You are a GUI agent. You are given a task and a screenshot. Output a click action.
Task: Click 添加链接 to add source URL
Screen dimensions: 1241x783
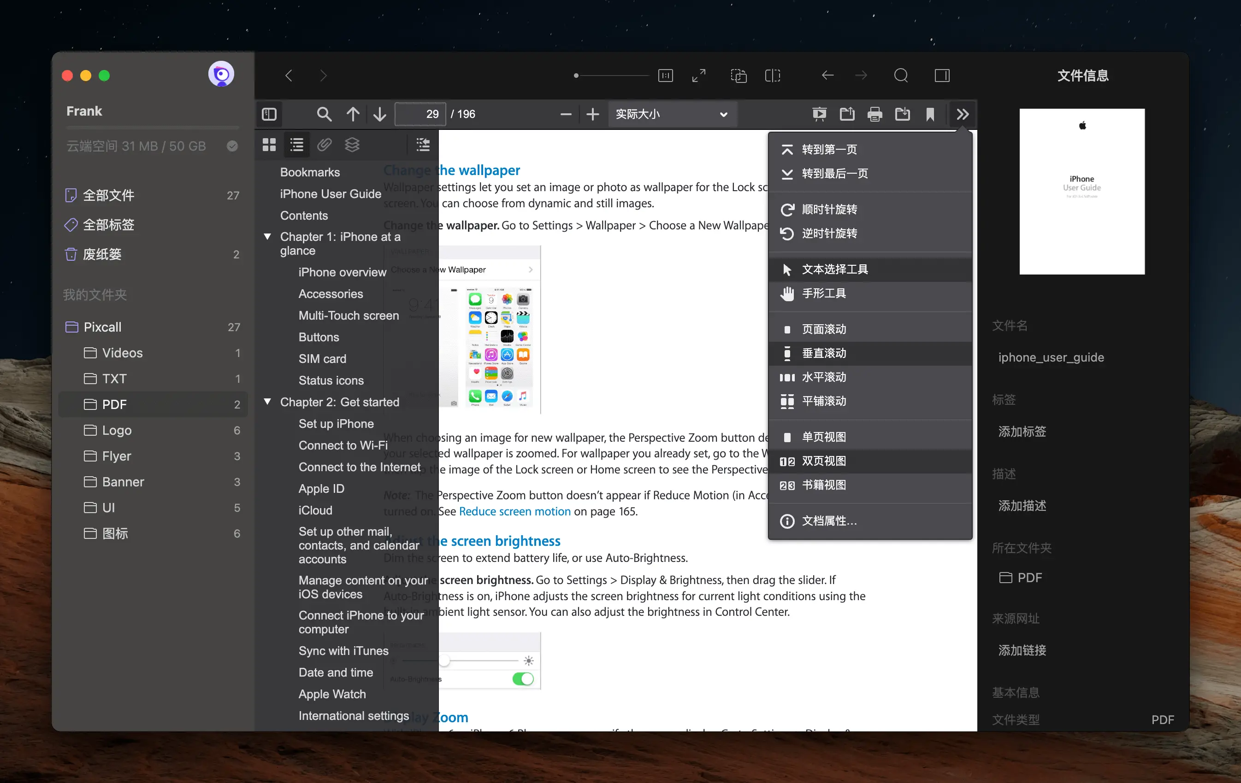click(1022, 650)
